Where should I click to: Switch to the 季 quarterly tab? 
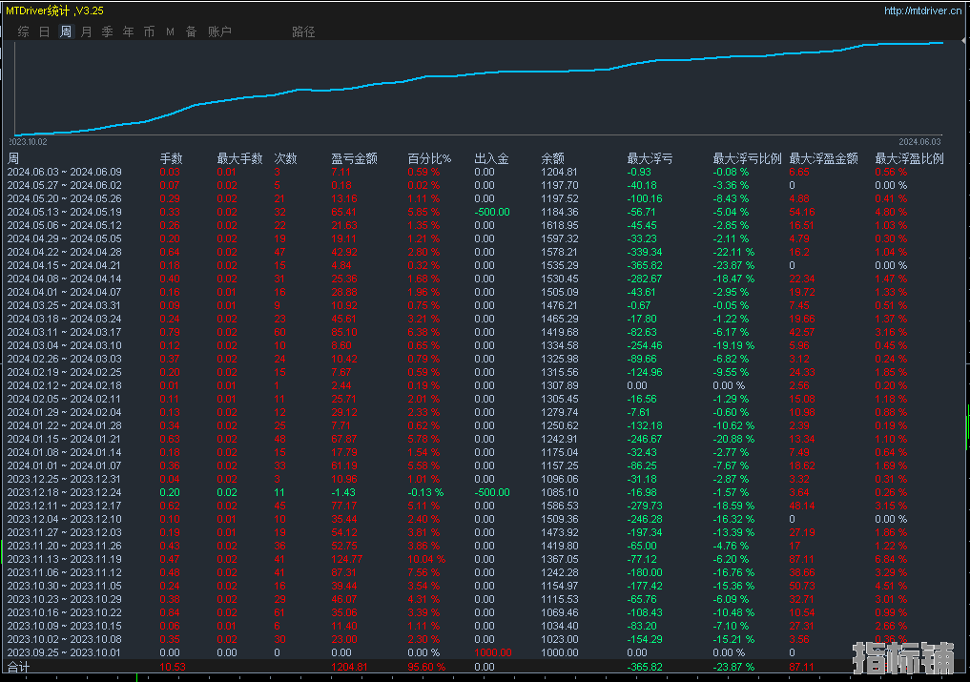[107, 31]
